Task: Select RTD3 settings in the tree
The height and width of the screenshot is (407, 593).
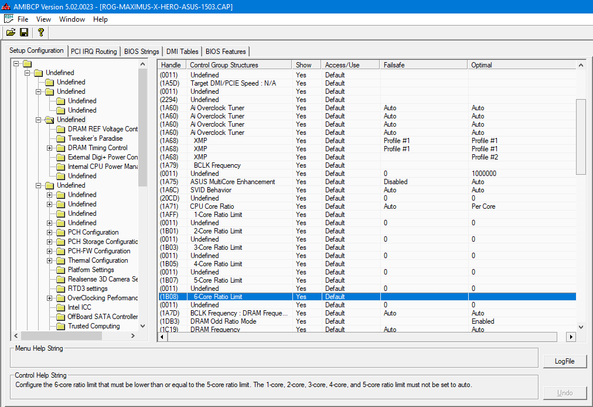Action: 87,289
